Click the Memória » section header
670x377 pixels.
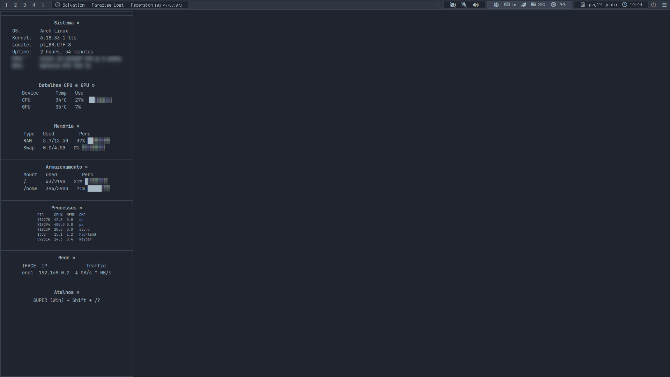67,126
